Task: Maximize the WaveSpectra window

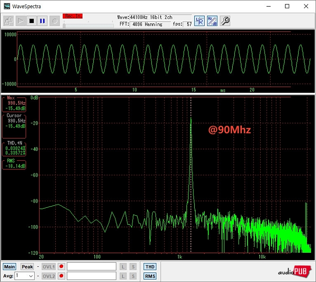Action: [x=287, y=6]
